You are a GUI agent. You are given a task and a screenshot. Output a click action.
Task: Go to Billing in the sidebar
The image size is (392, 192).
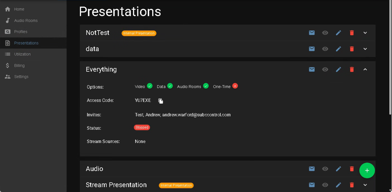pos(19,65)
